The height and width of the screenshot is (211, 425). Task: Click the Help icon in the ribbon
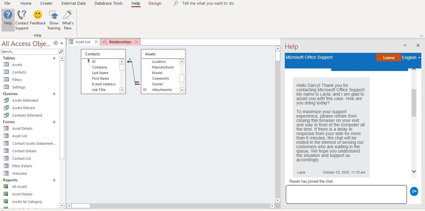point(7,17)
